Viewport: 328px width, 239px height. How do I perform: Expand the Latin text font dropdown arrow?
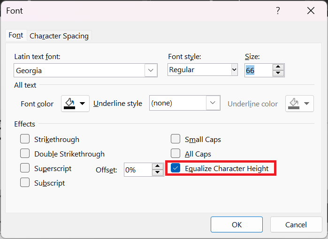pos(151,70)
